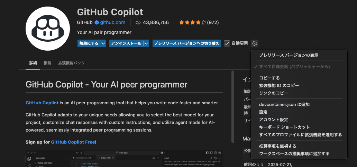The height and width of the screenshot is (167, 357).
Task: Click the install count cloud download icon
Action: tap(138, 22)
